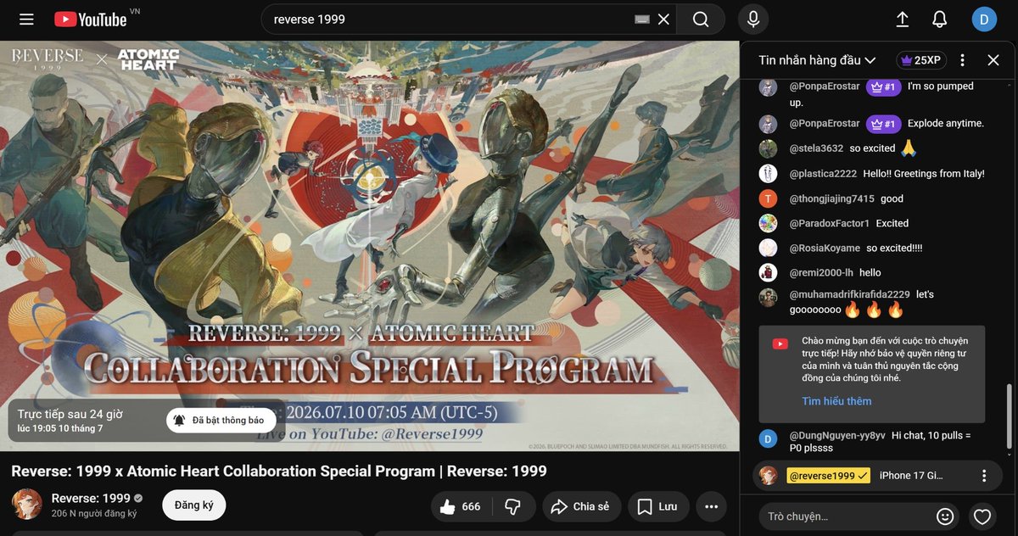Open more actions ellipsis under video
Viewport: 1018px width, 536px height.
click(712, 506)
